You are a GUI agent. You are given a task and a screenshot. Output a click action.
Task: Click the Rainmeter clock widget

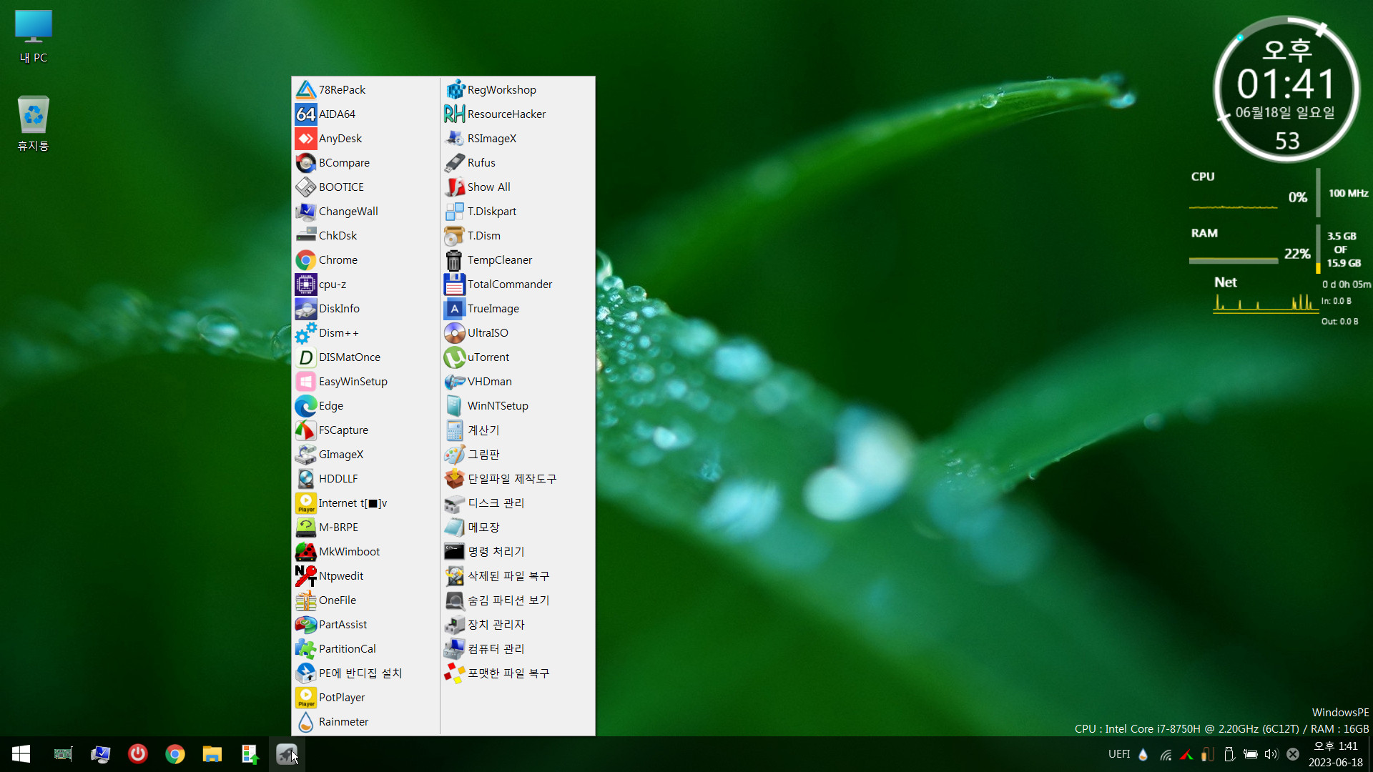click(x=1286, y=89)
